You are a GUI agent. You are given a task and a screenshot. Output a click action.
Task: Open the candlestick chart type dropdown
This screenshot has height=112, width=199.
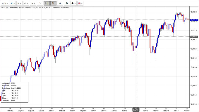[x=13, y=3]
